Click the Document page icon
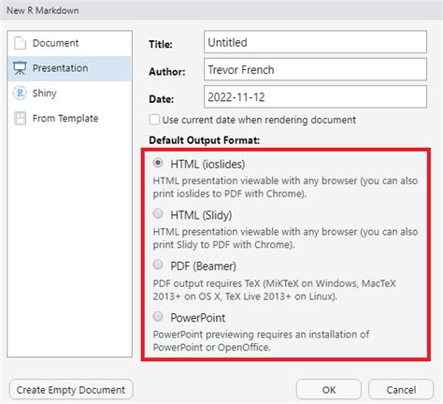The width and height of the screenshot is (443, 404). click(20, 43)
